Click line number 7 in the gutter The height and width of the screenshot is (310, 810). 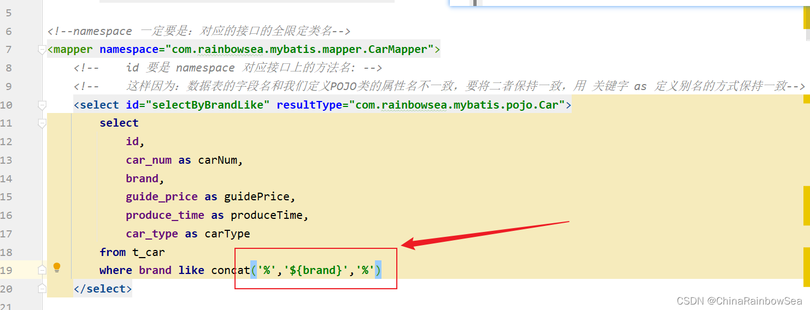click(8, 50)
